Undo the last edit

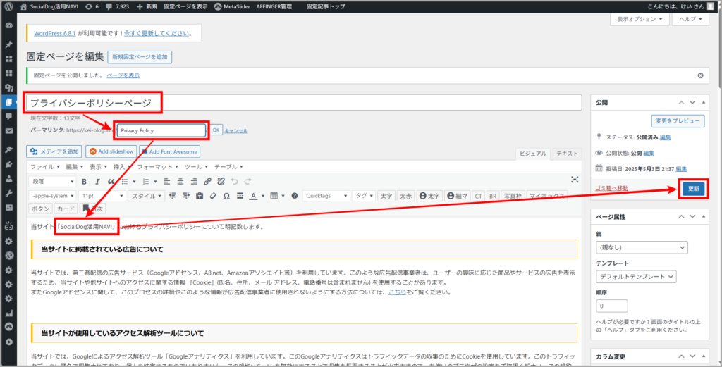click(234, 181)
